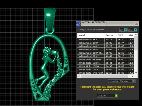Click the Library: Classic - (Fast)-Metal label

tap(91, 29)
